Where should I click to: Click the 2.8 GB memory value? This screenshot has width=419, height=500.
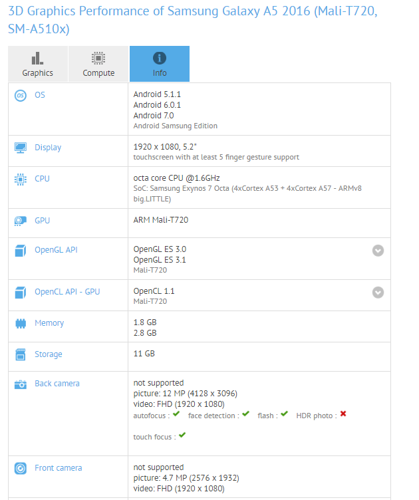(x=145, y=333)
